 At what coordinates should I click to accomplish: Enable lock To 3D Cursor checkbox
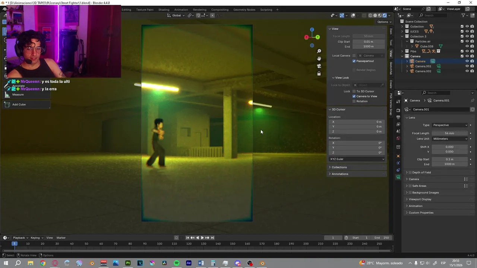tap(354, 91)
